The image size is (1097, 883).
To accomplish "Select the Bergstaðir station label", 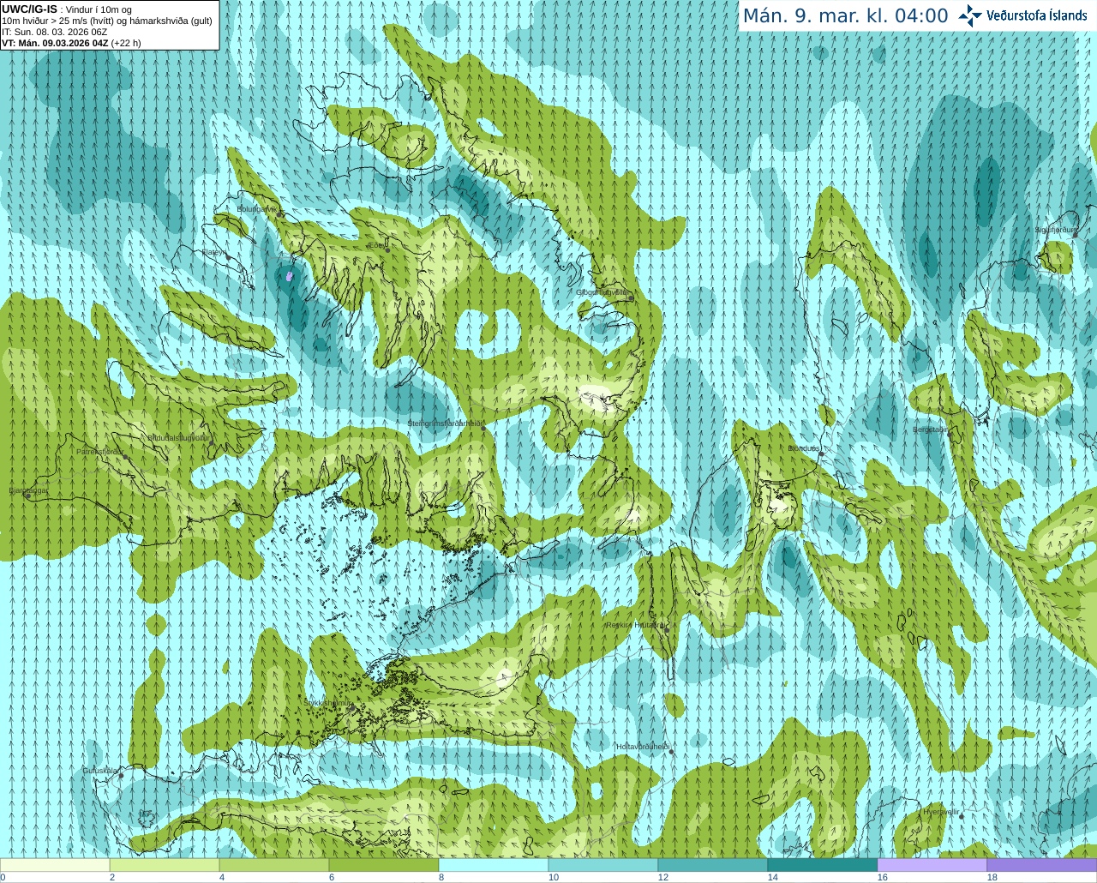I will point(932,429).
